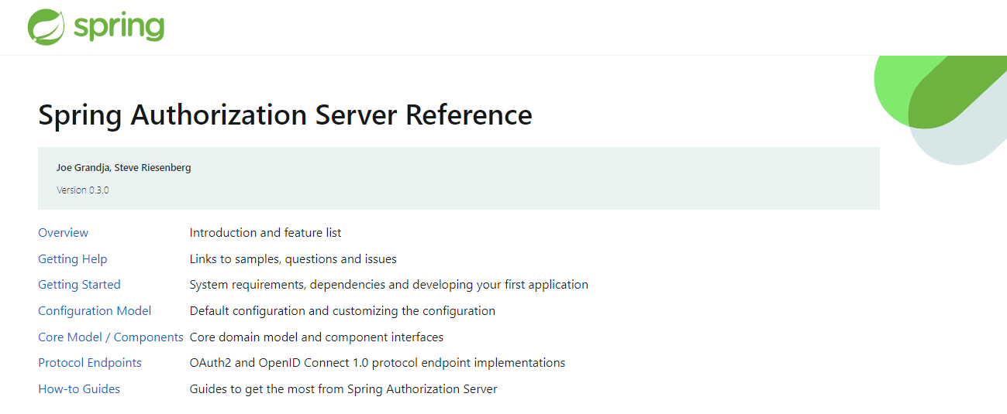The height and width of the screenshot is (414, 1007).
Task: Click the green "spring" wordmark text
Action: [119, 27]
